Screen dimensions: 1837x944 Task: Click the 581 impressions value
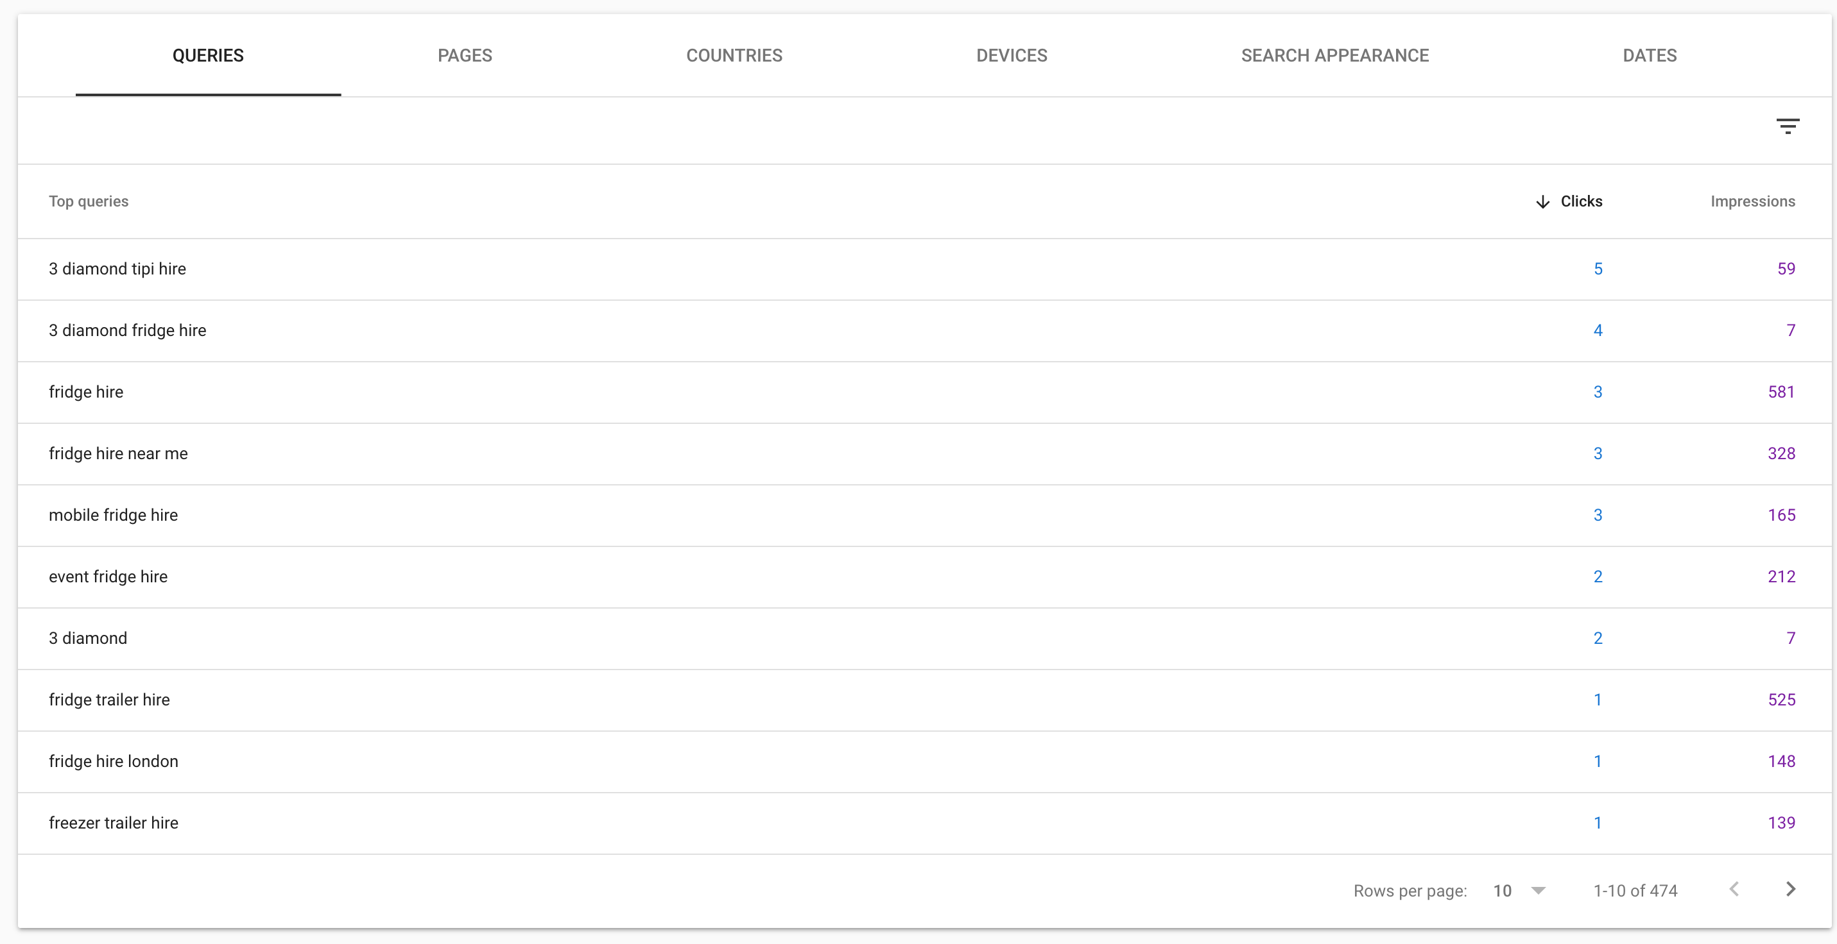click(x=1781, y=392)
